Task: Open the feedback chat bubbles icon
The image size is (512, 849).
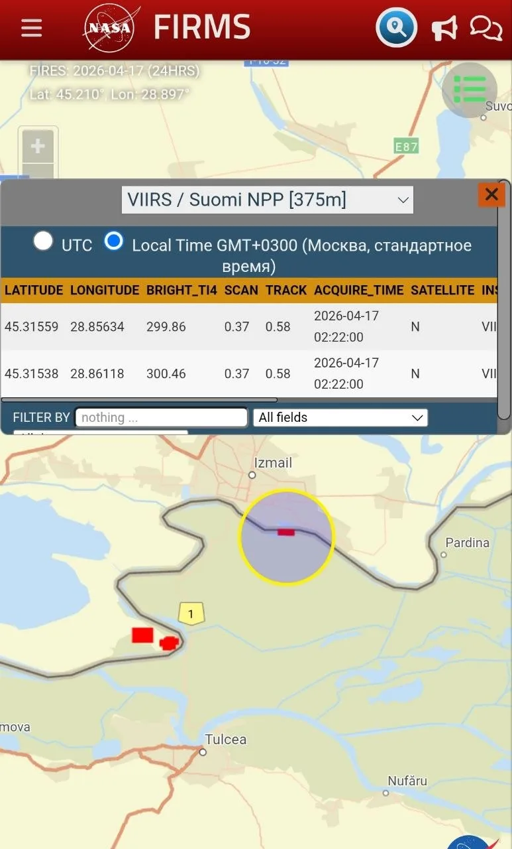Action: pyautogui.click(x=486, y=29)
